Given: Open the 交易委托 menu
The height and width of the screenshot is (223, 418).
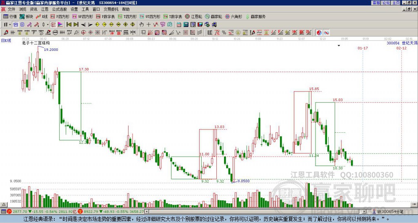Looking at the screenshot, I should pos(111,9).
